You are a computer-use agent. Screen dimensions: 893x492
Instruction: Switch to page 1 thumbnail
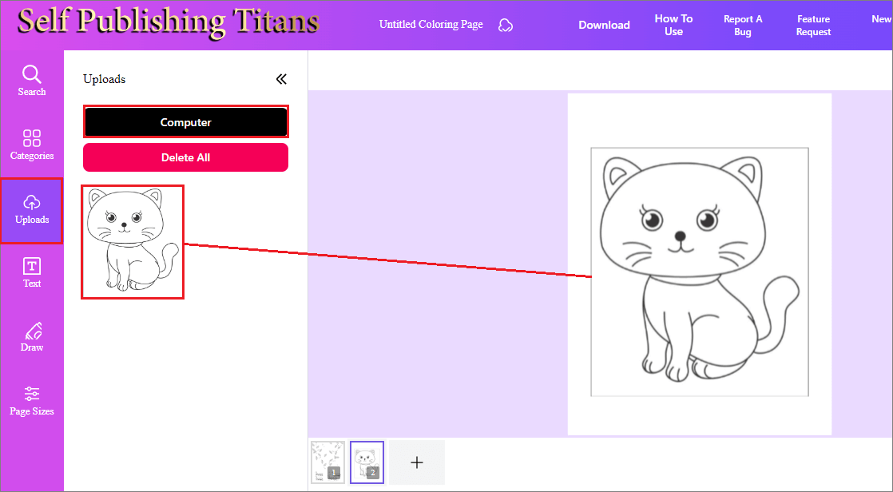click(x=327, y=462)
